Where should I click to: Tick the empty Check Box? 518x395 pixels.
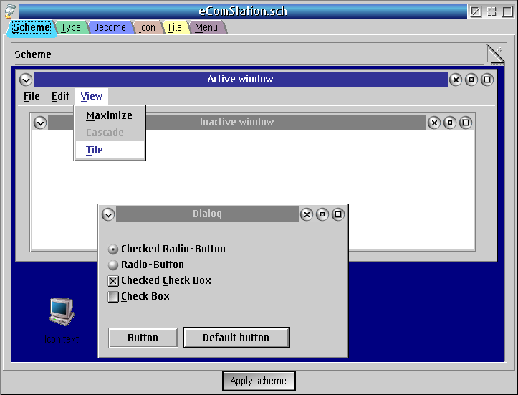click(x=139, y=297)
